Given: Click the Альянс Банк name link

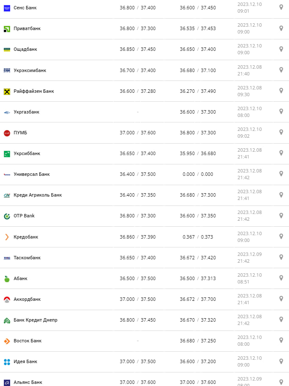Looking at the screenshot, I should (28, 382).
